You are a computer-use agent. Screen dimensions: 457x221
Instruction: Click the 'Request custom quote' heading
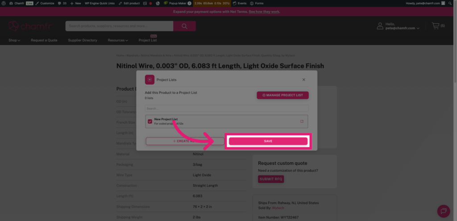point(283,163)
